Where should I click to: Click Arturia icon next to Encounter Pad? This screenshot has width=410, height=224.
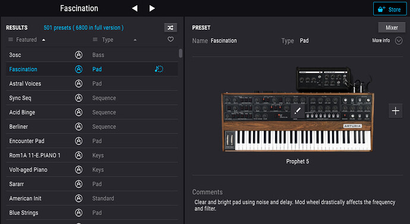[x=78, y=141]
